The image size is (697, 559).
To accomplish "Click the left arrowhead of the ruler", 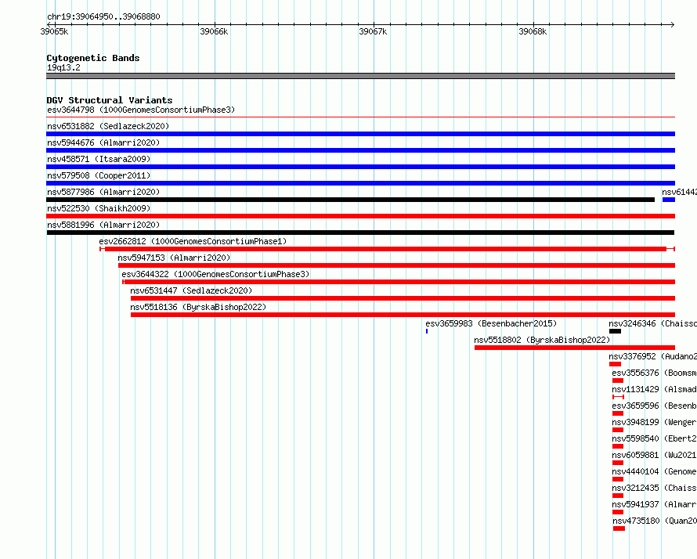I will click(49, 24).
